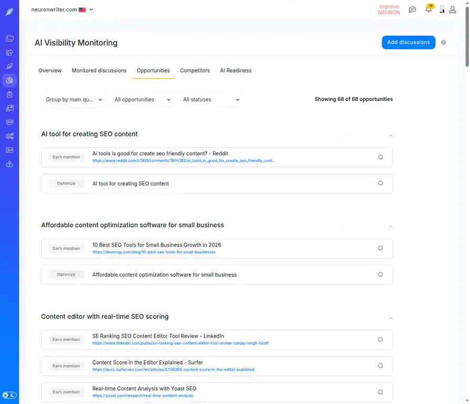Open the image gallery sidebar icon
The width and height of the screenshot is (470, 404).
click(9, 108)
